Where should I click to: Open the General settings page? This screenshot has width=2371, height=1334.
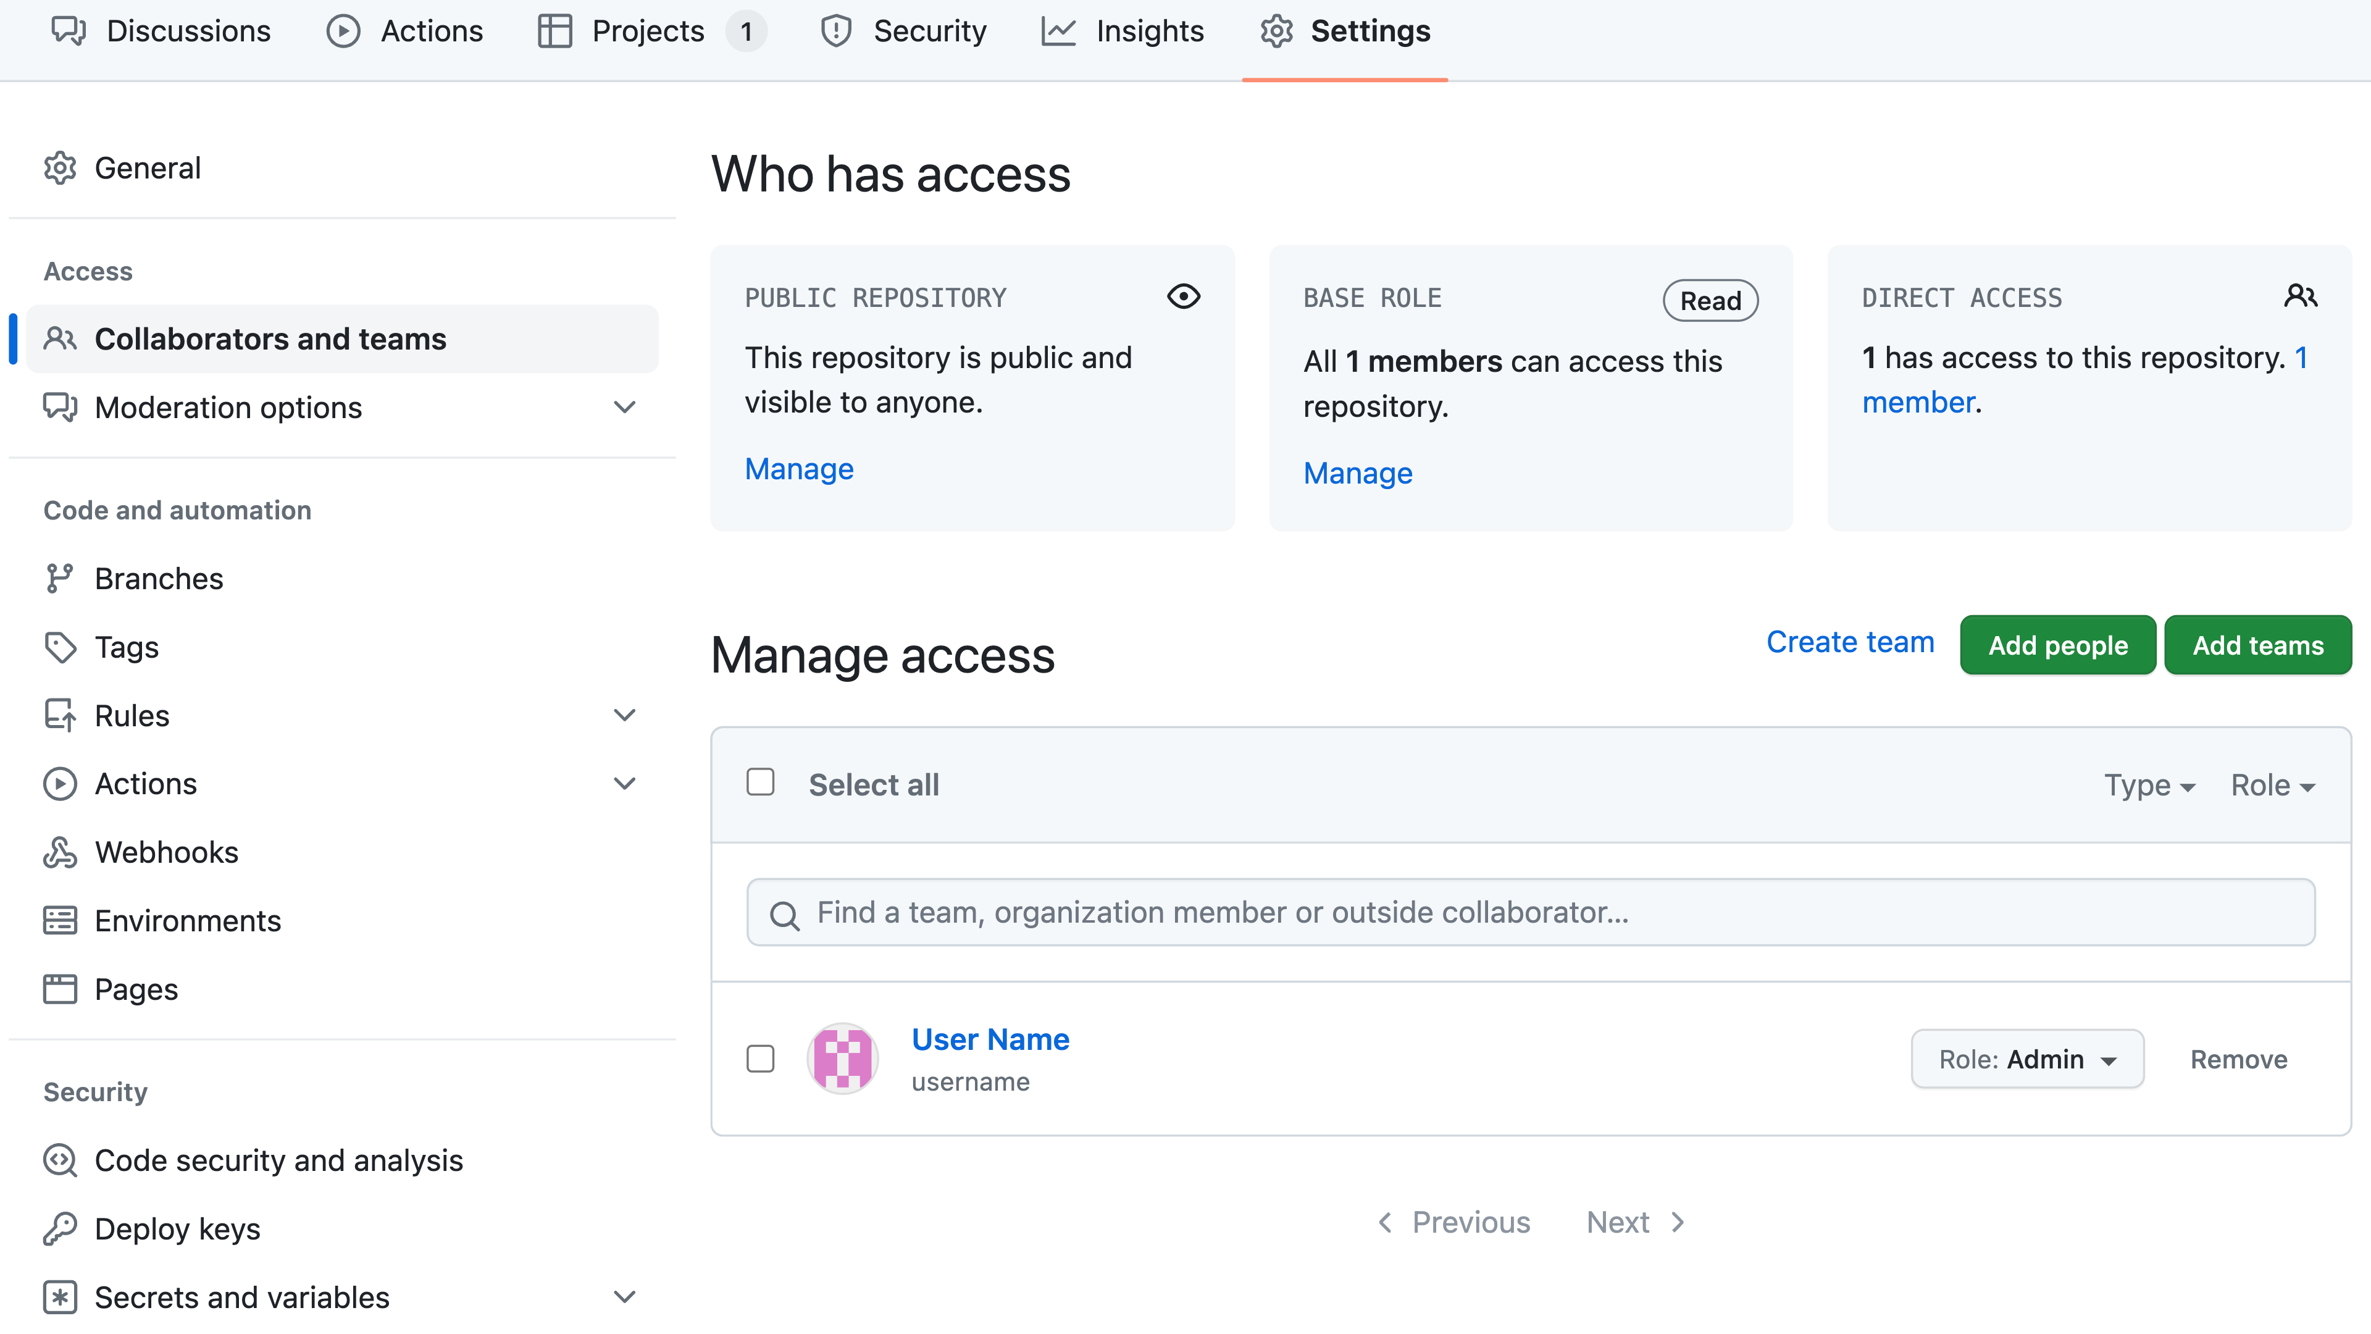click(341, 167)
